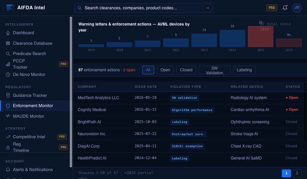
Task: Click the AIFDA Intel logo icon
Action: click(x=10, y=8)
